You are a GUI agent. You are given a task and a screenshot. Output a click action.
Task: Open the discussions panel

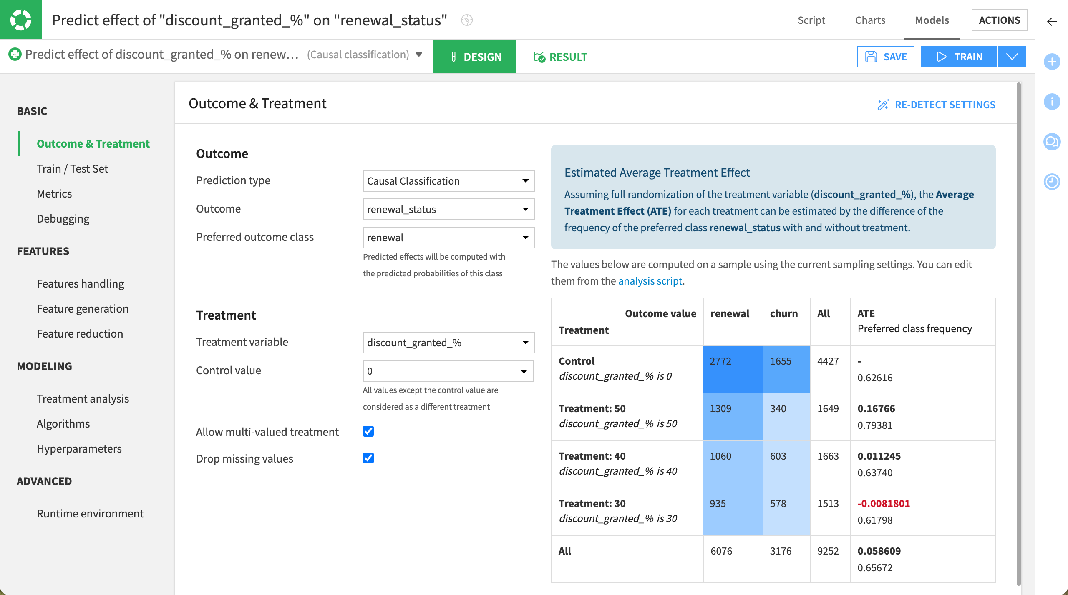(1052, 142)
